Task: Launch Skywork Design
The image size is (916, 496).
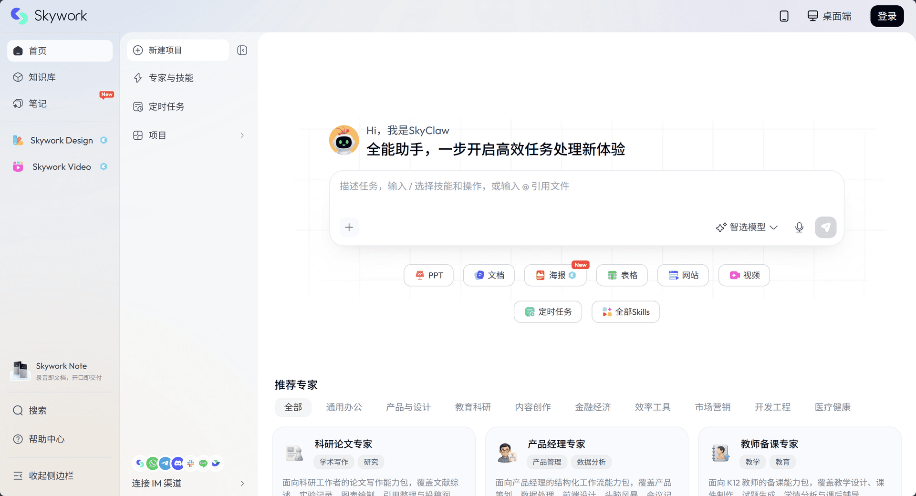Action: (x=60, y=140)
